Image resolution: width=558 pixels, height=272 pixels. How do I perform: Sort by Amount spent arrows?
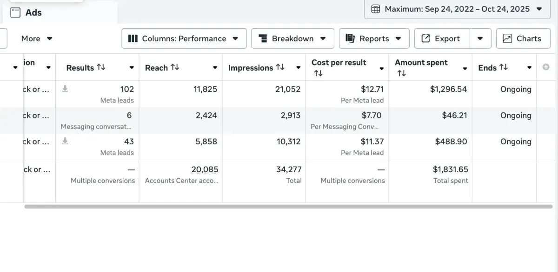(401, 73)
